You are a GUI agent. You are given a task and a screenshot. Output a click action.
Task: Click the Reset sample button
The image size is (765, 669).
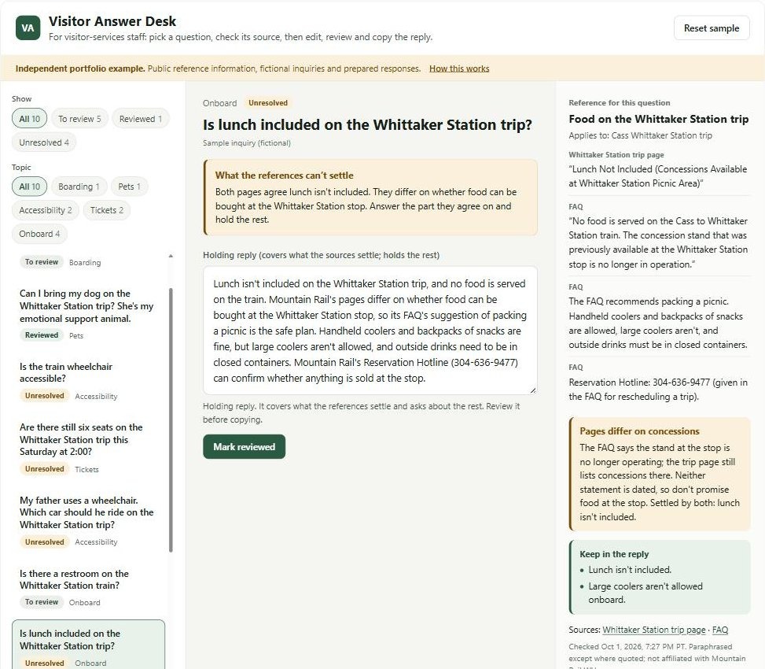712,28
